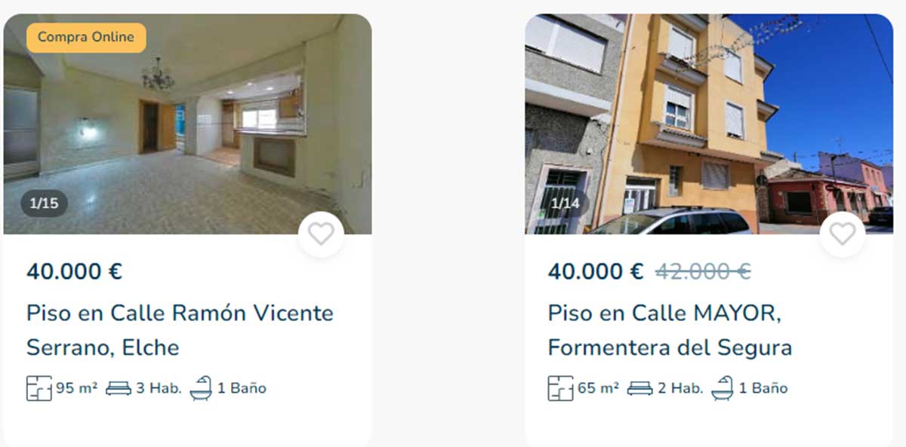Click the bed icon beside 2 Hab.
The image size is (906, 447).
640,389
